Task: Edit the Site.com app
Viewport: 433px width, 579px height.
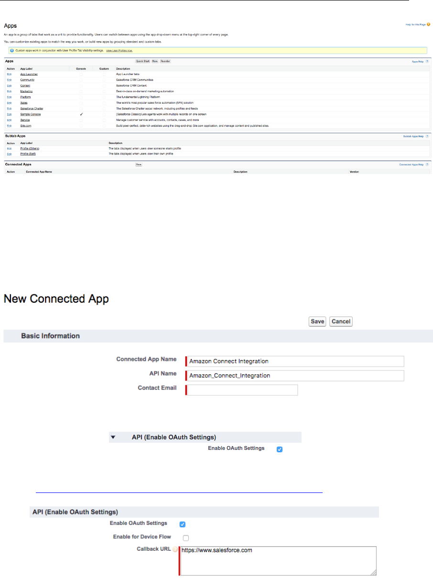Action: [9, 125]
